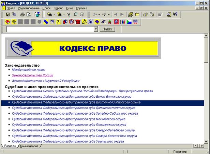Click the blue book on yellow icon
This screenshot has height=154, width=210.
coord(97,22)
